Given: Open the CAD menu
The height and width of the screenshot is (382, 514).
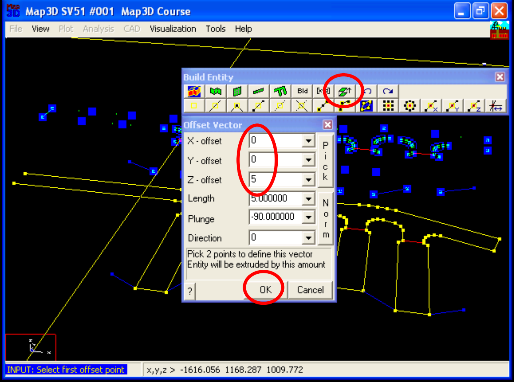Looking at the screenshot, I should (131, 29).
